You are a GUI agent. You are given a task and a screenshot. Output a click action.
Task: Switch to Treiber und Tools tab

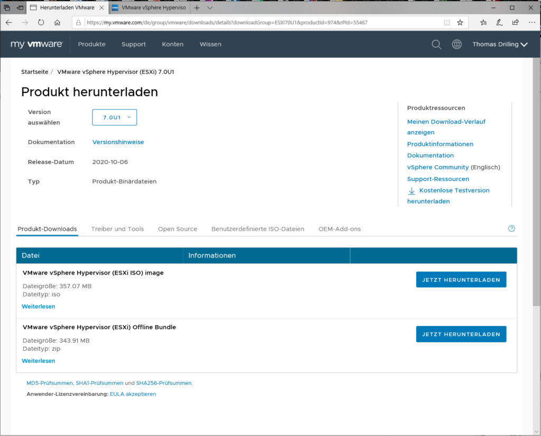117,229
